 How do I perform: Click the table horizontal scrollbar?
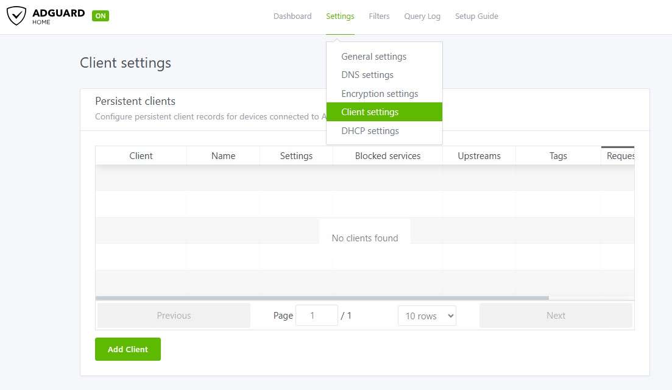pos(322,298)
